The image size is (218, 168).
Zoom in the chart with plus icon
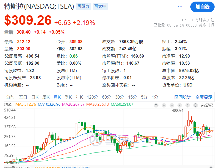[x=164, y=105]
